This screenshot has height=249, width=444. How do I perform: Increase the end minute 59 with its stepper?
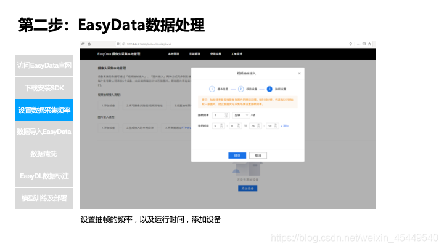[x=276, y=124]
